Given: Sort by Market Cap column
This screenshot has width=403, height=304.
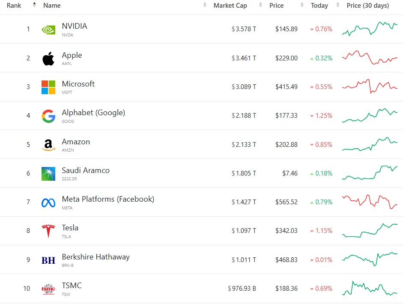Looking at the screenshot, I should pyautogui.click(x=230, y=6).
